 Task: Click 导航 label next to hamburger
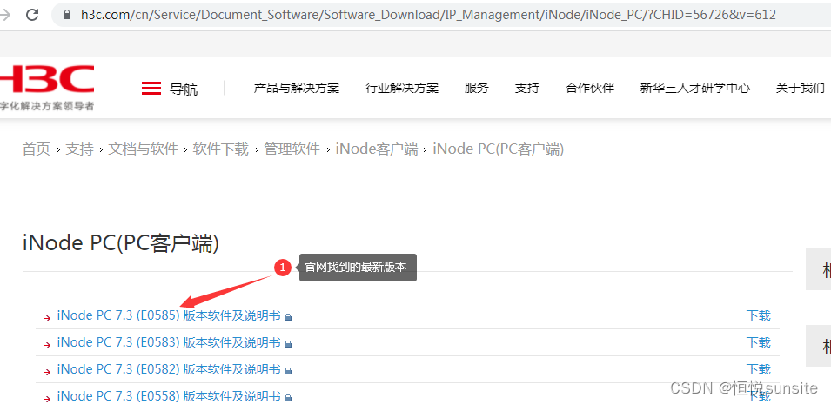[184, 89]
